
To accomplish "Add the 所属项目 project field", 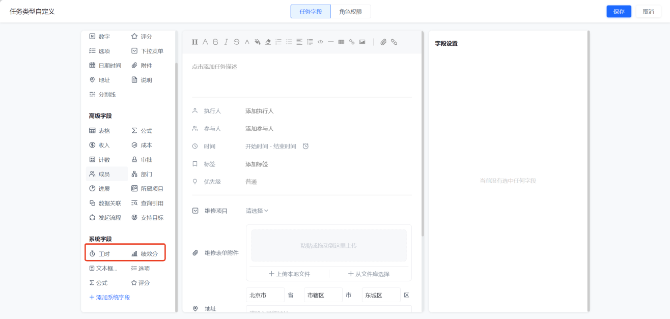I will [148, 189].
